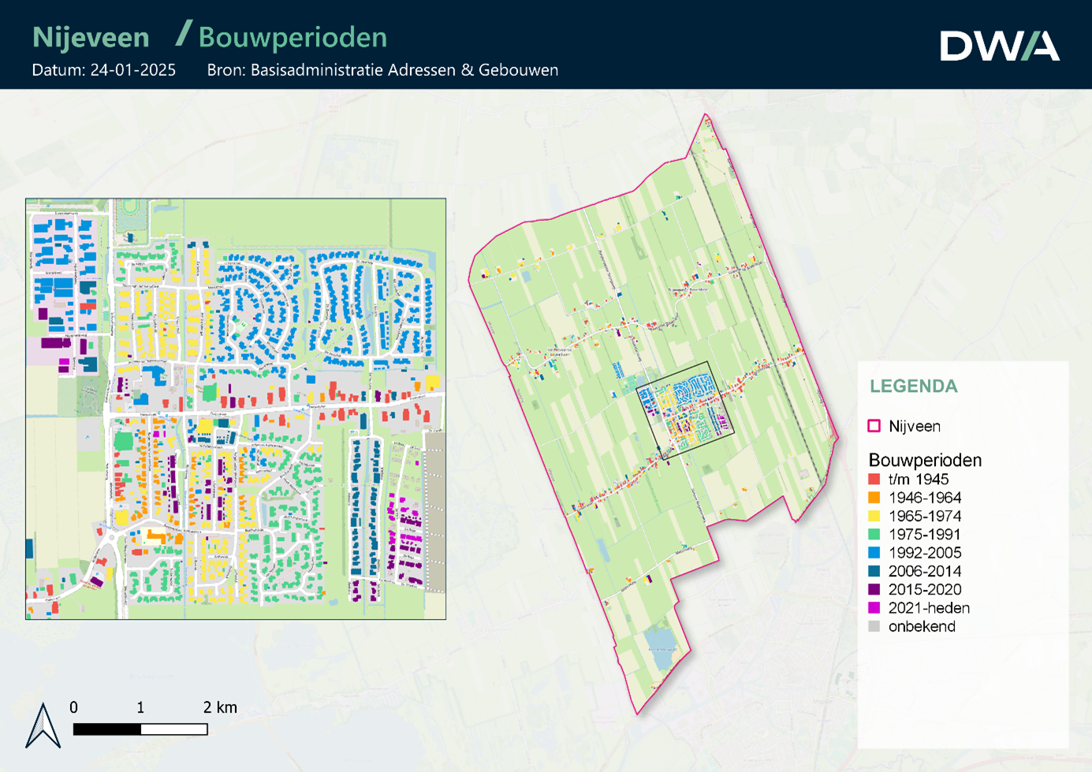Image resolution: width=1092 pixels, height=772 pixels.
Task: Click the Nijeveen title text
Action: coord(91,37)
